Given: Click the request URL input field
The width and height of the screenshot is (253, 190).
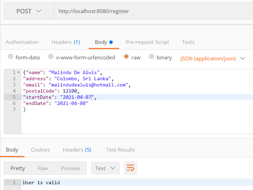Looking at the screenshot, I should (153, 11).
